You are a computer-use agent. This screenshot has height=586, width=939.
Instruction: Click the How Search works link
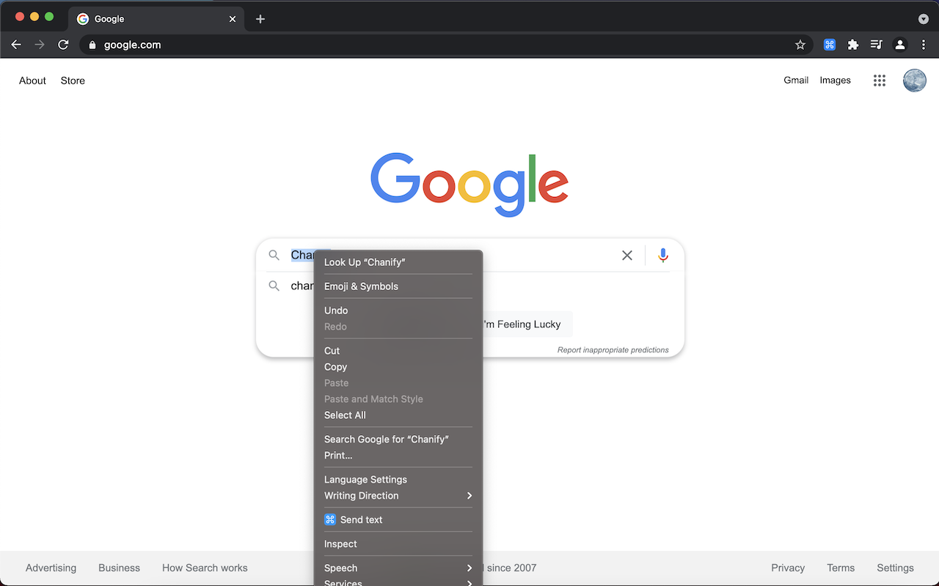pyautogui.click(x=205, y=568)
